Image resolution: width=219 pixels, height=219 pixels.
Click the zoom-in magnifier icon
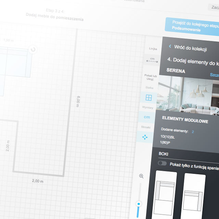(x=141, y=176)
